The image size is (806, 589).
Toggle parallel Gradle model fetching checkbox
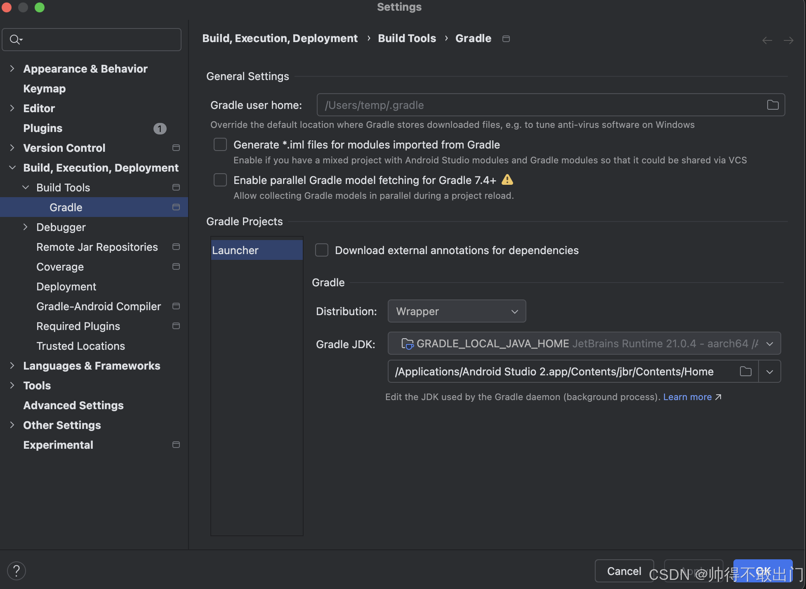pos(220,180)
